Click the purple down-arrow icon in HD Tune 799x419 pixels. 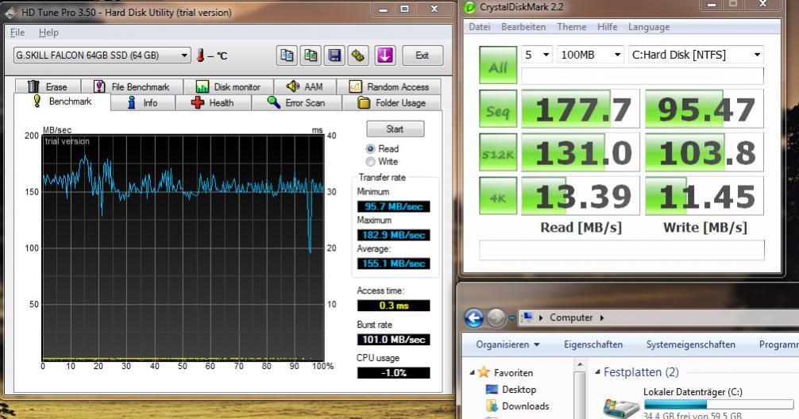[x=384, y=55]
